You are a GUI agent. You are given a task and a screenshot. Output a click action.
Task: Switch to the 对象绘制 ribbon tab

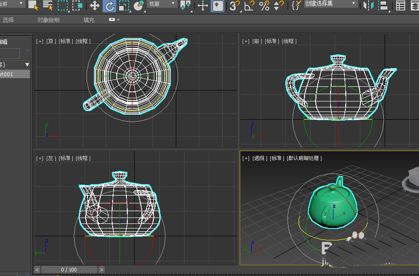coord(48,20)
